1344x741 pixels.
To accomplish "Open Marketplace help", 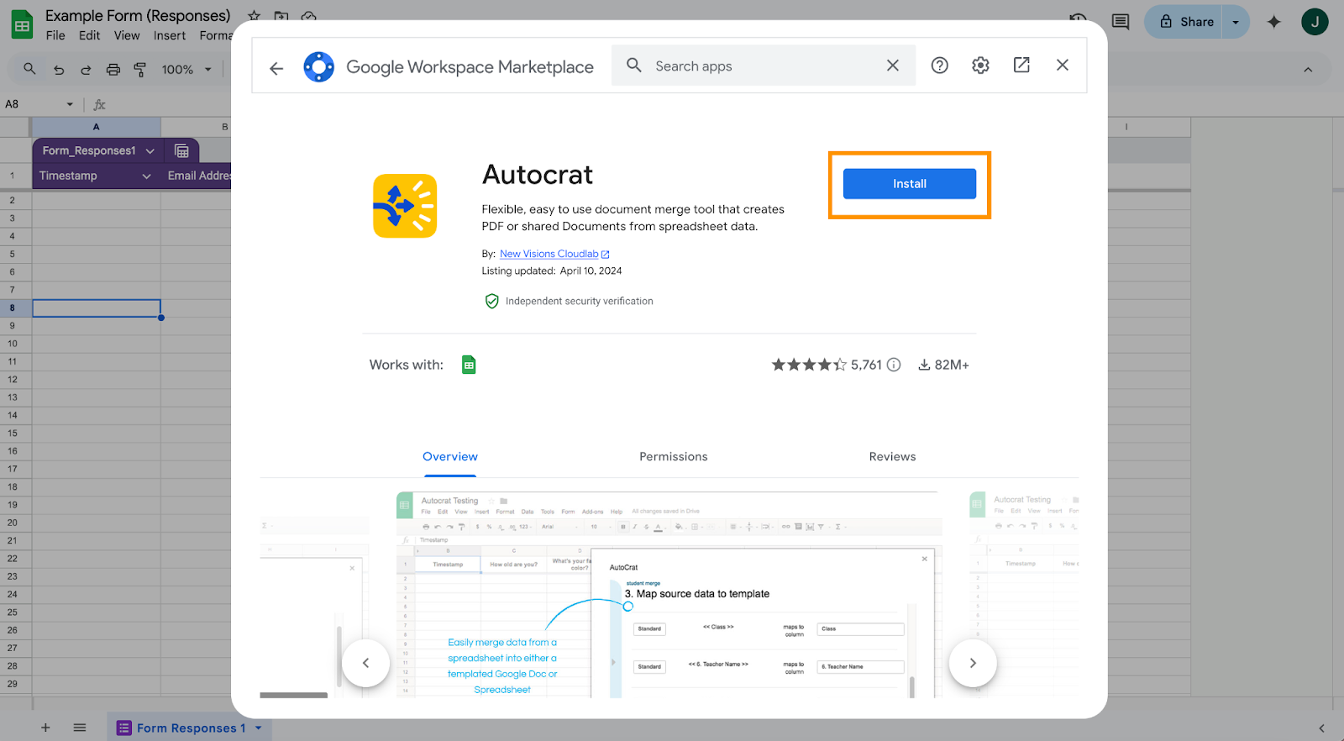I will [940, 66].
